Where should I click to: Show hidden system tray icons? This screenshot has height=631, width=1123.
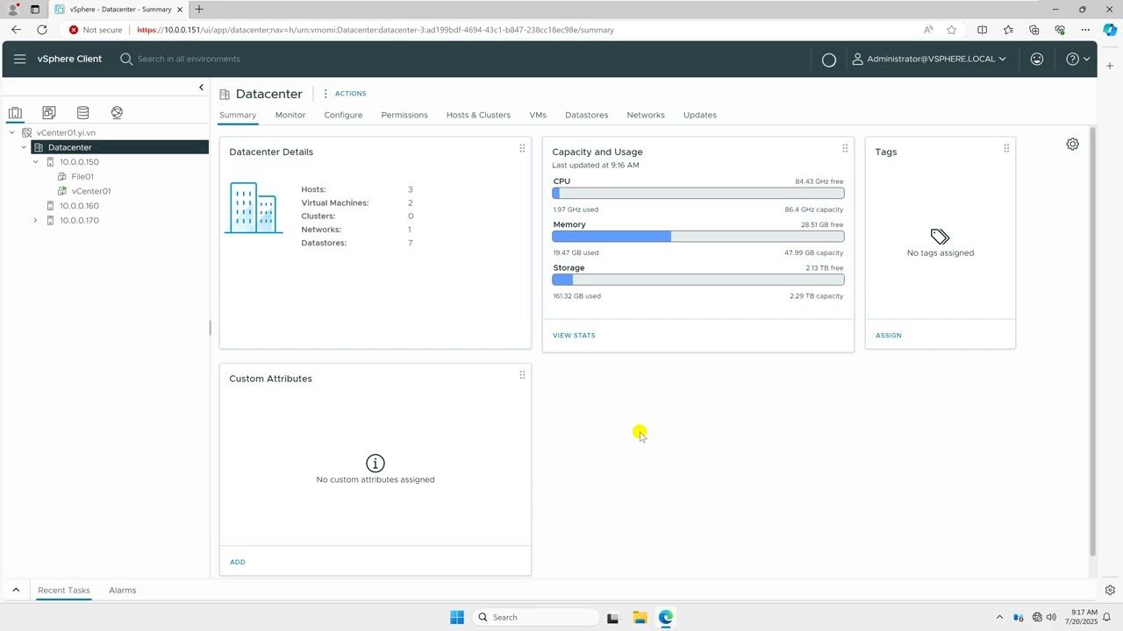(999, 617)
